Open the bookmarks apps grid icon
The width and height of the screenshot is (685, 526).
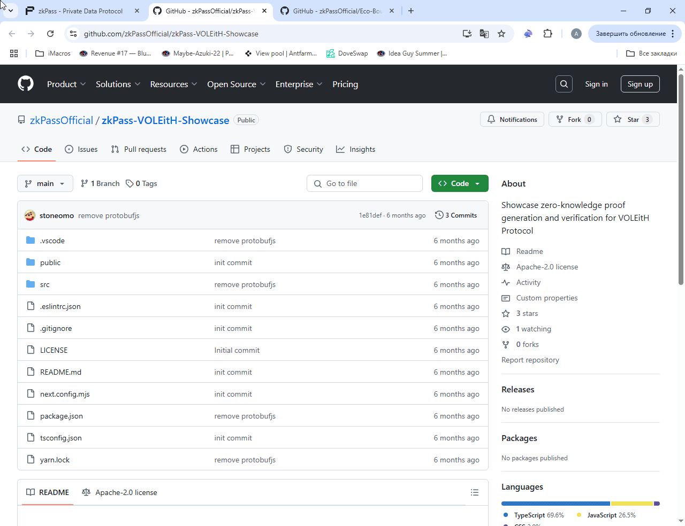pyautogui.click(x=14, y=53)
